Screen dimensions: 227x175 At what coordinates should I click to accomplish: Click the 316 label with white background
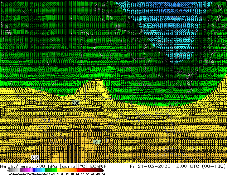click(35, 158)
